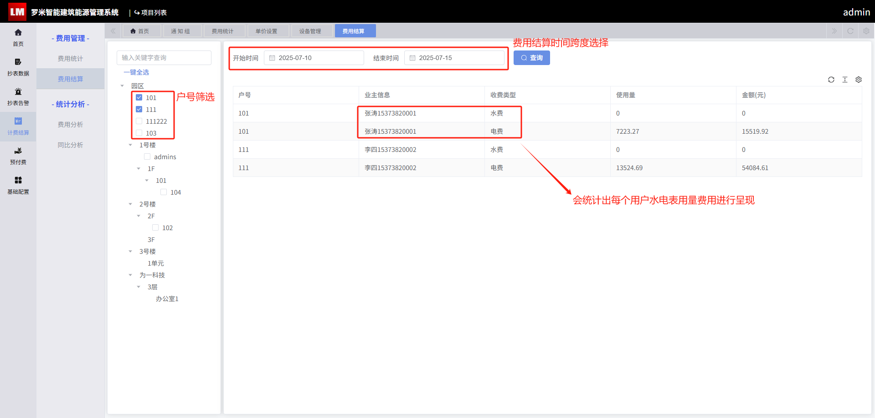875x418 pixels.
Task: Click the tab bar refresh icon
Action: 850,31
